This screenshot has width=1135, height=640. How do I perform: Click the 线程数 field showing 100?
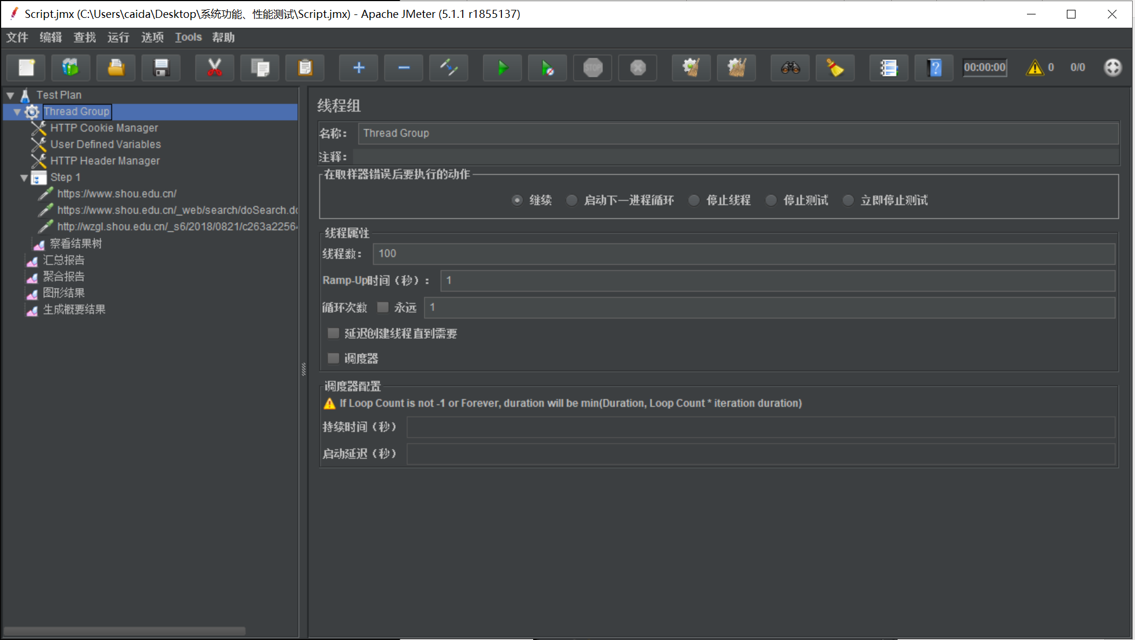tap(744, 254)
